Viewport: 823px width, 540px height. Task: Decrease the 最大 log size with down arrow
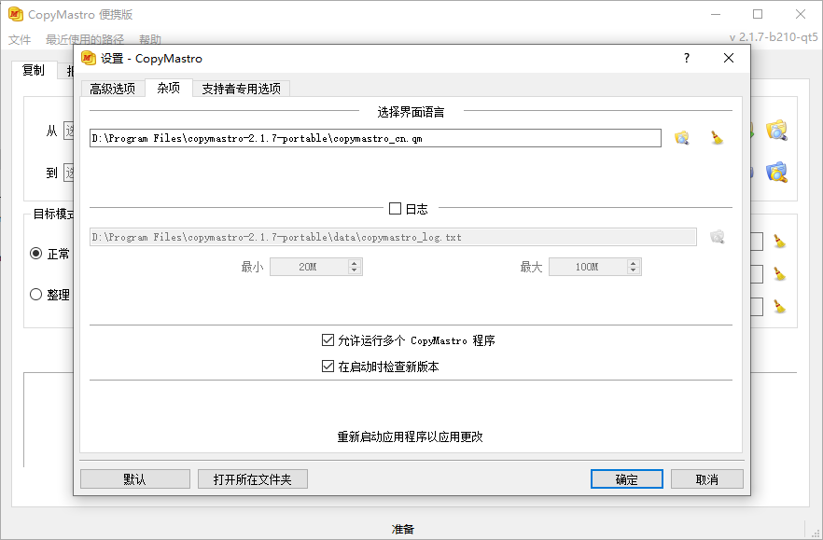coord(634,270)
